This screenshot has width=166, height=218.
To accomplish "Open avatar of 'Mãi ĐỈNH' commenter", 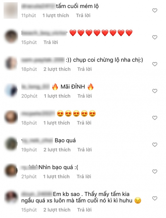I will pyautogui.click(x=11, y=90).
